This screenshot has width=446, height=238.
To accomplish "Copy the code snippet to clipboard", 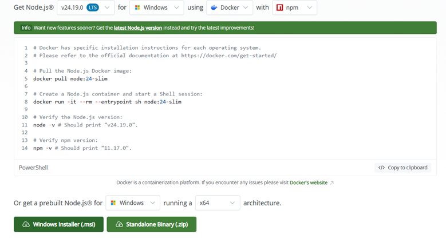I will point(402,168).
